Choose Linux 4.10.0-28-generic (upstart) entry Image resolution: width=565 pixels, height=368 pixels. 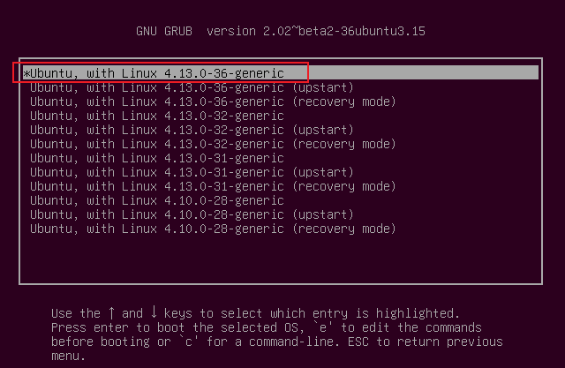click(192, 214)
